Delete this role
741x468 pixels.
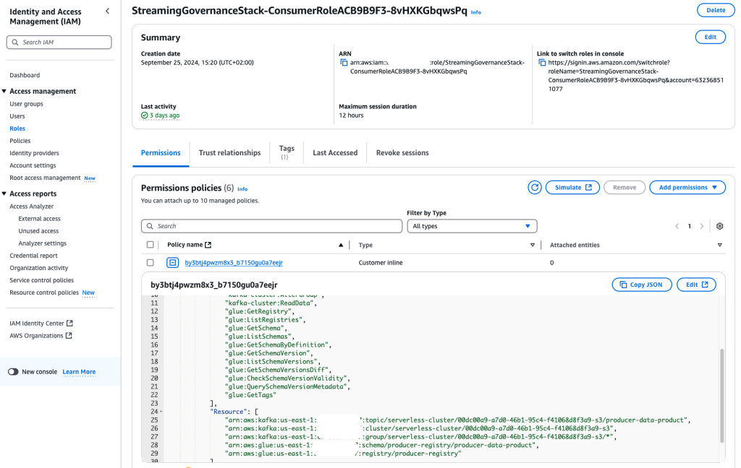point(716,10)
